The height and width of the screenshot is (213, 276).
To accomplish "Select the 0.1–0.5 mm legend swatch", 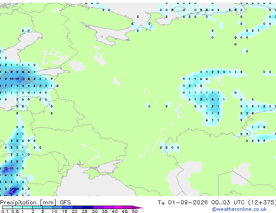I will [x=7, y=207].
